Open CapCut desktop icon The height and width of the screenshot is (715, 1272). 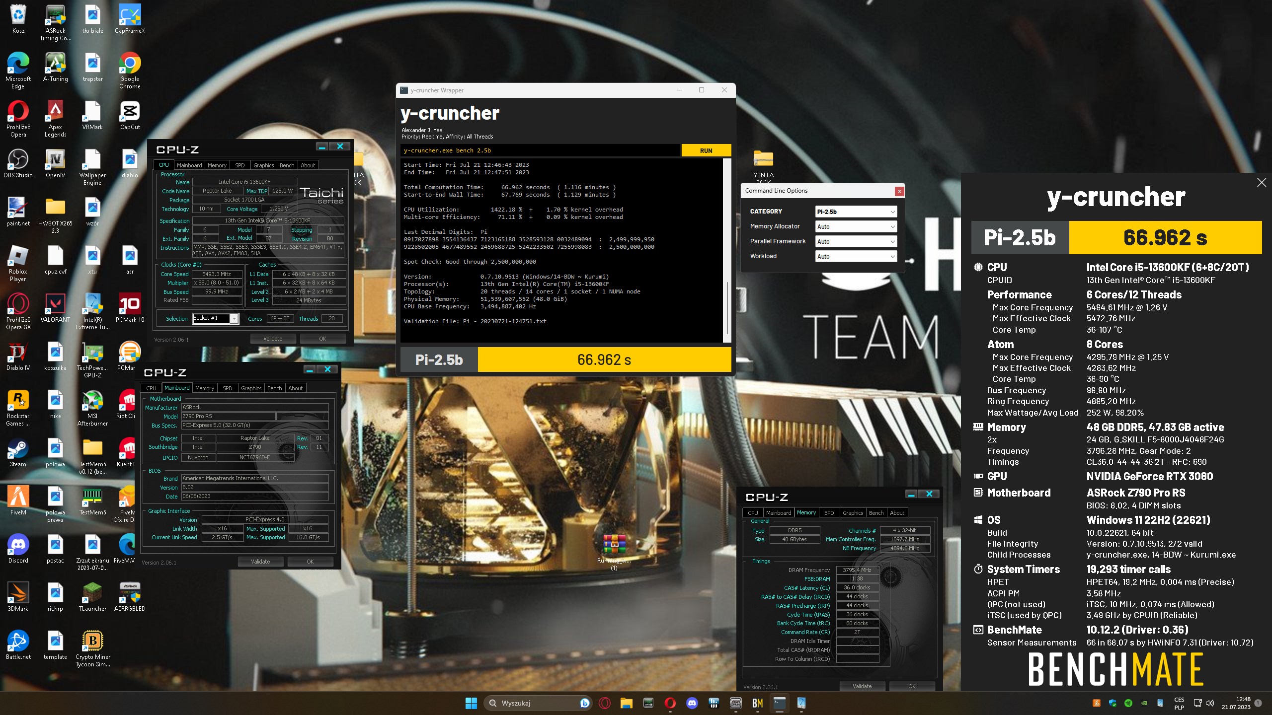pyautogui.click(x=130, y=116)
